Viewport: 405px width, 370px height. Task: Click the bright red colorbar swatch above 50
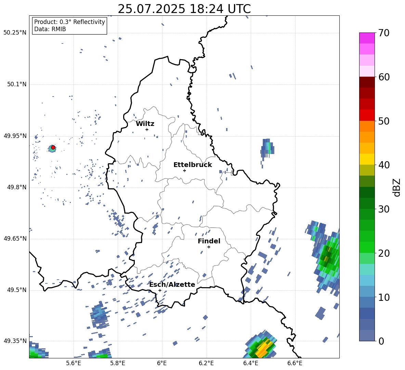(x=367, y=115)
